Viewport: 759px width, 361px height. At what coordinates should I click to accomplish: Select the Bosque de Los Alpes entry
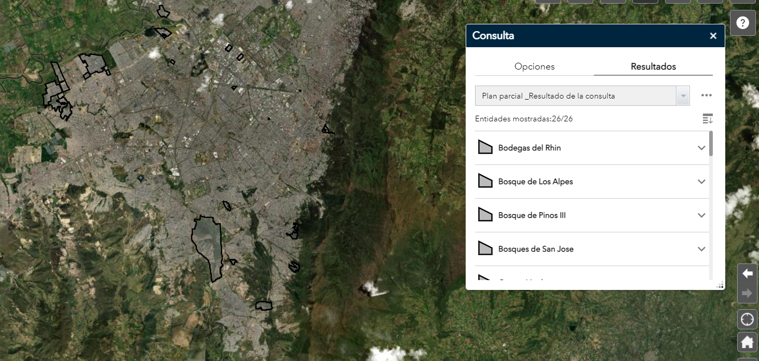(x=535, y=182)
